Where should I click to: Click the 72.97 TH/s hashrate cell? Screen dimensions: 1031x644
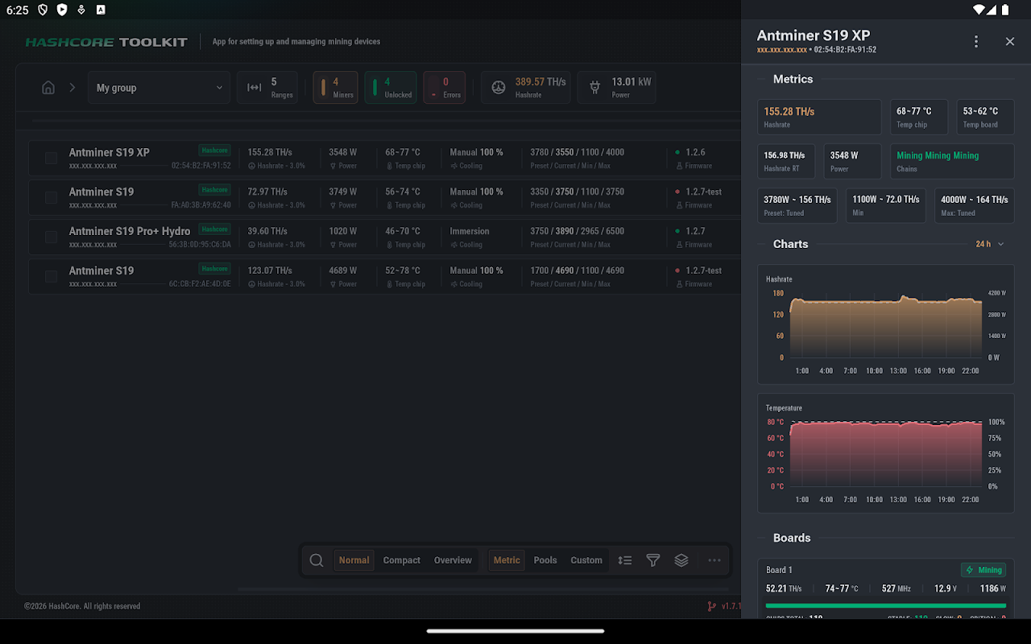276,197
